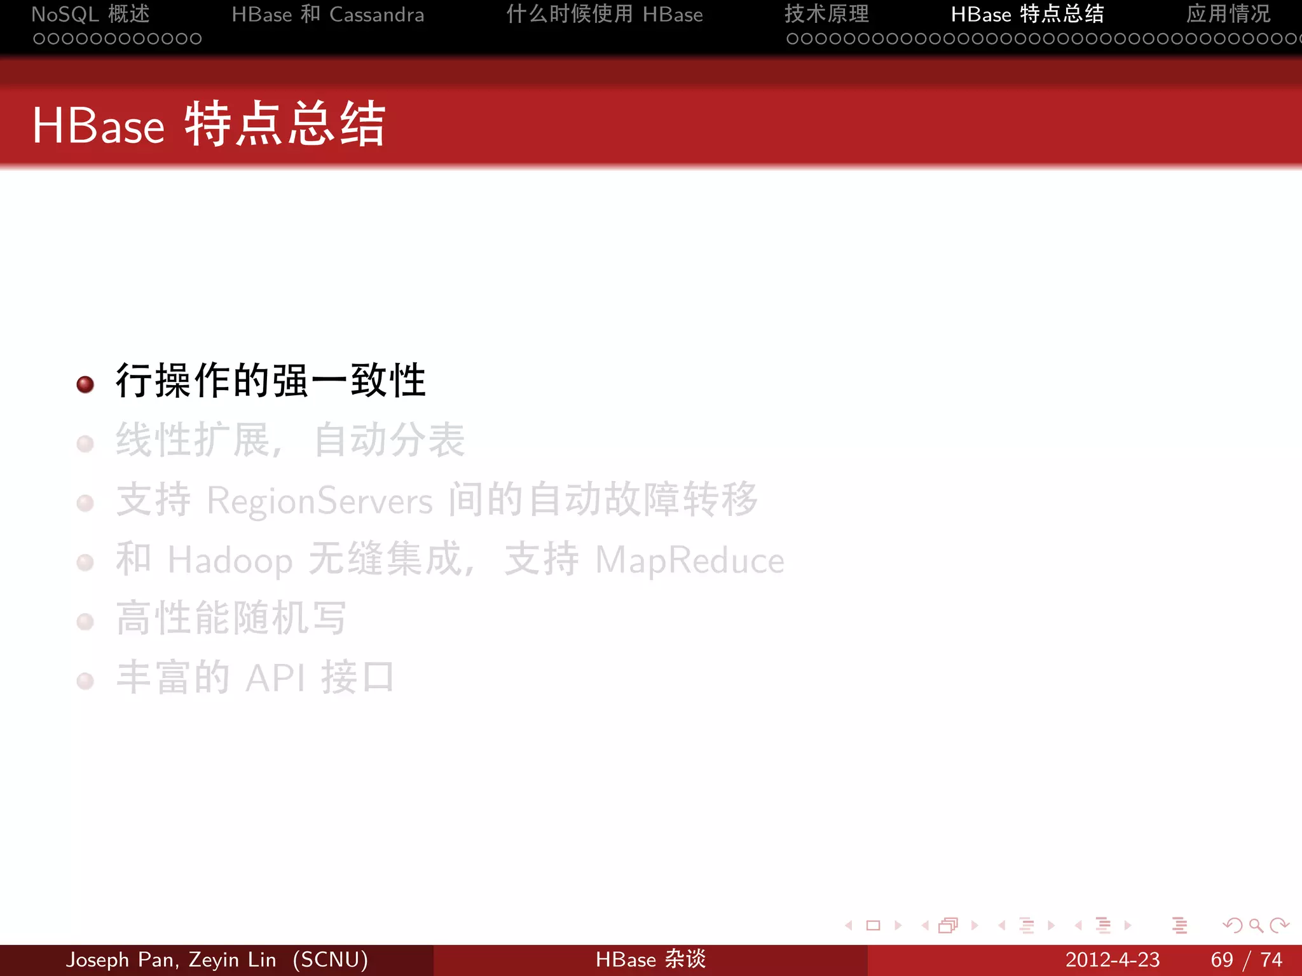1302x976 pixels.
Task: Open the 技术原理 section
Action: 826,14
